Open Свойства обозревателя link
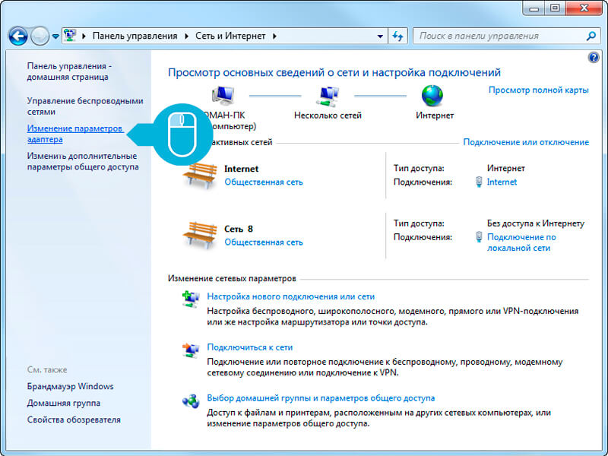 (74, 420)
